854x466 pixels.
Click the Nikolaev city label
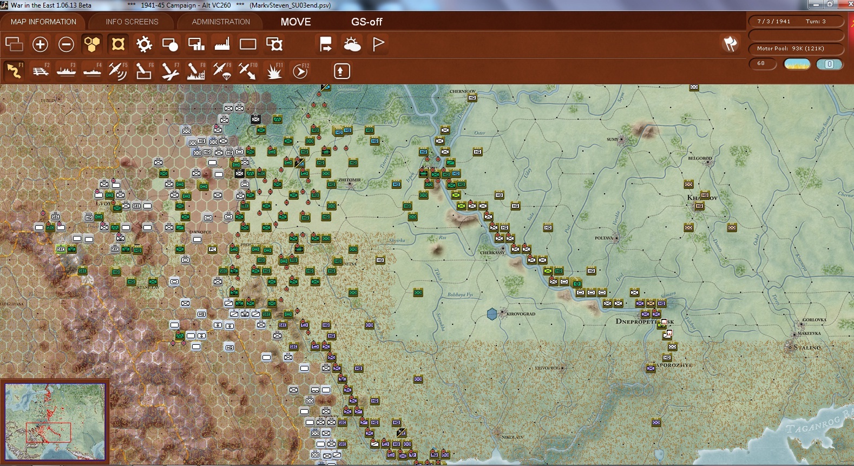[x=512, y=437]
